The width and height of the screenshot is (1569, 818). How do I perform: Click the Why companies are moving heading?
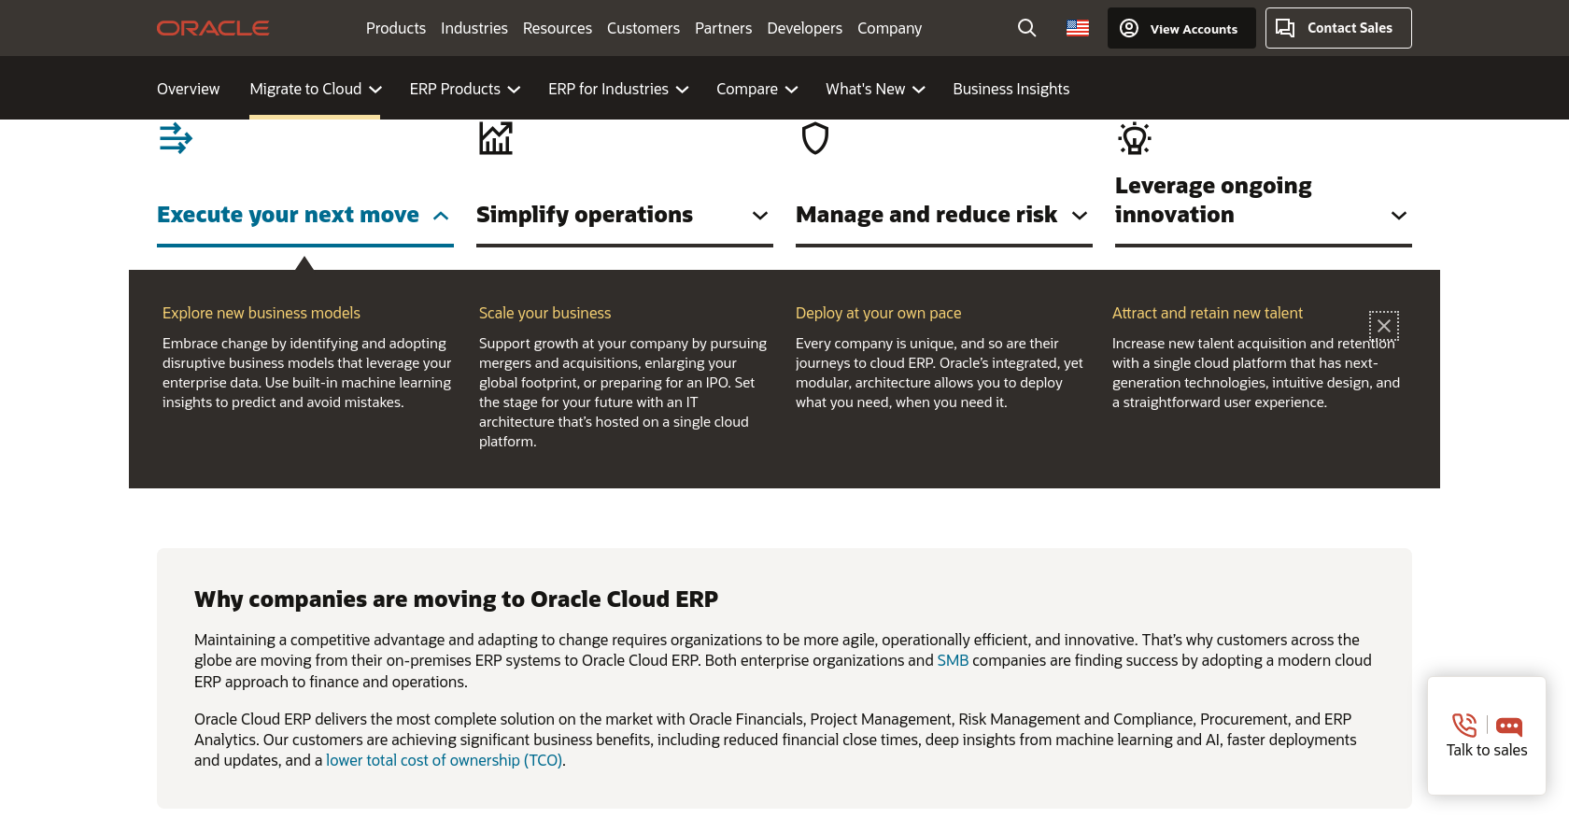[456, 599]
